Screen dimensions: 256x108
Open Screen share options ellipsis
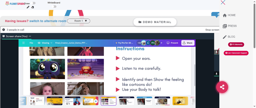30,36
